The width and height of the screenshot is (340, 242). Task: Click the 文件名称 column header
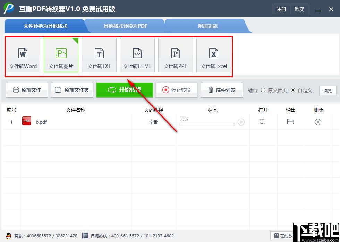coord(76,110)
